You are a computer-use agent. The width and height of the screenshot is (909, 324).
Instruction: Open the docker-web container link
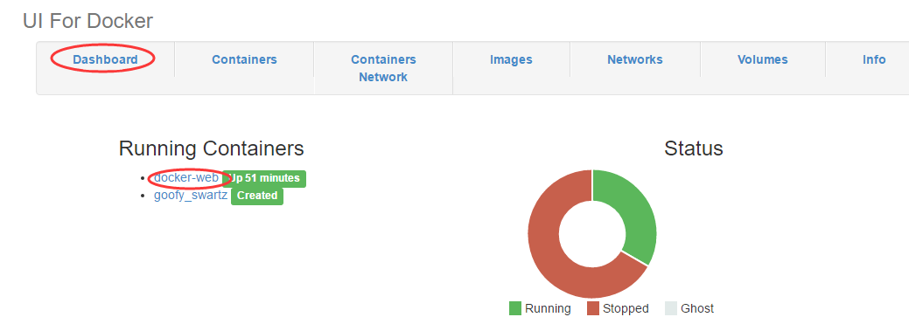pyautogui.click(x=186, y=178)
